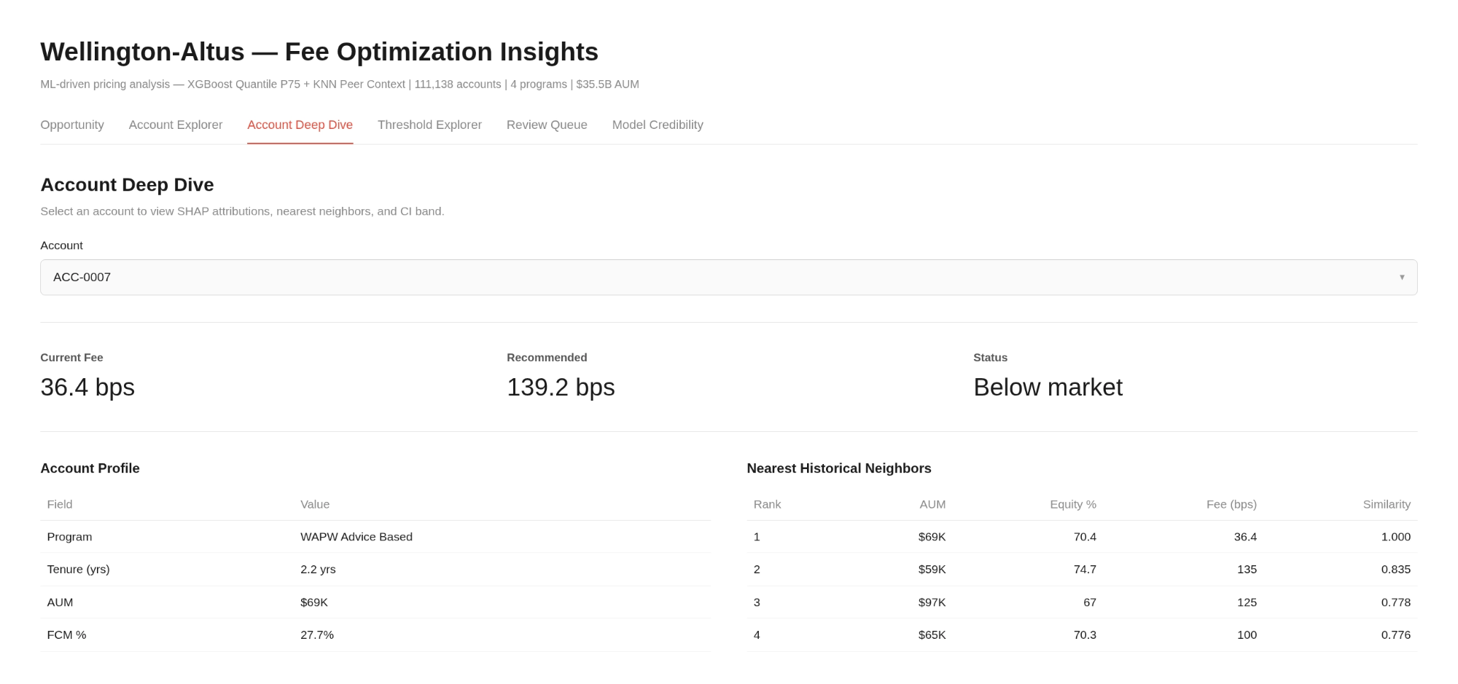View the Model Credibility tab

[x=658, y=125]
